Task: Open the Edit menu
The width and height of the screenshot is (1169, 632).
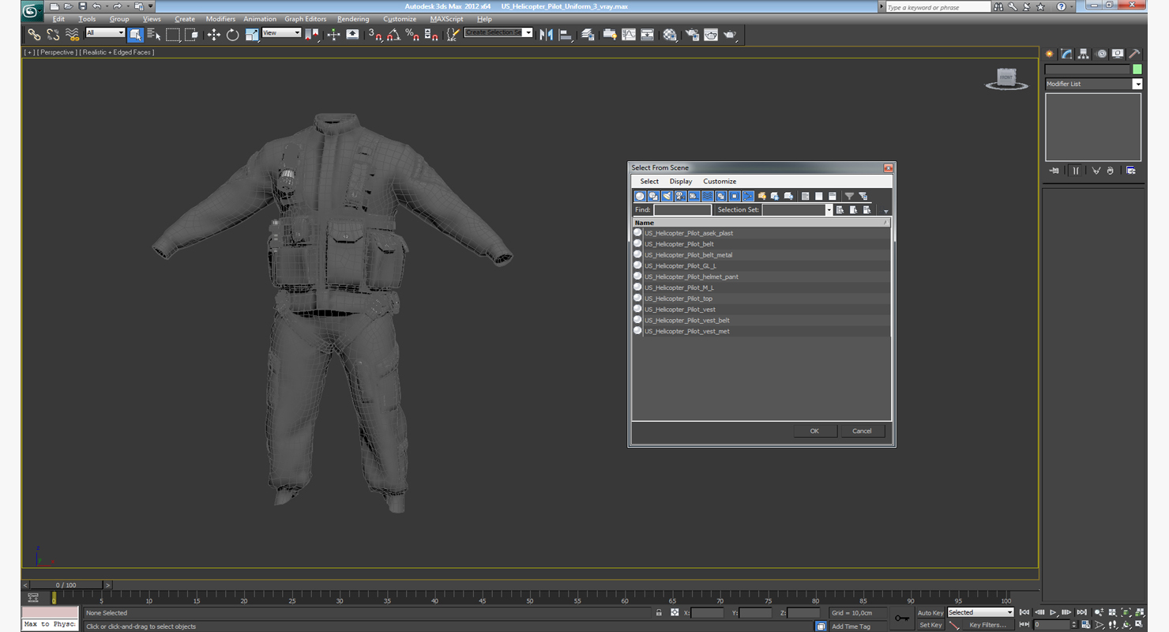Action: [59, 19]
